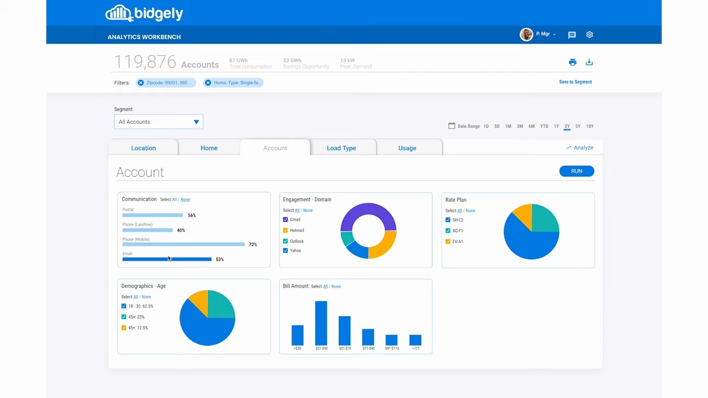Click the Analyze trendline icon
This screenshot has width=708, height=398.
(569, 148)
